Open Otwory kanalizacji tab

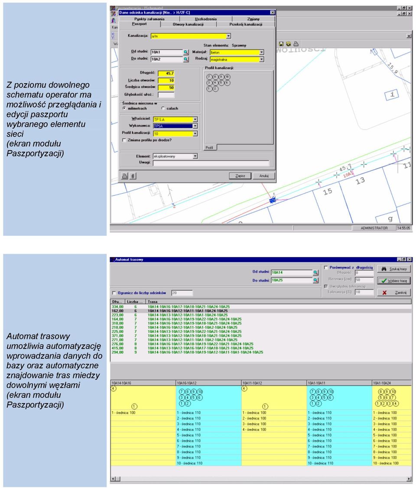click(x=188, y=24)
